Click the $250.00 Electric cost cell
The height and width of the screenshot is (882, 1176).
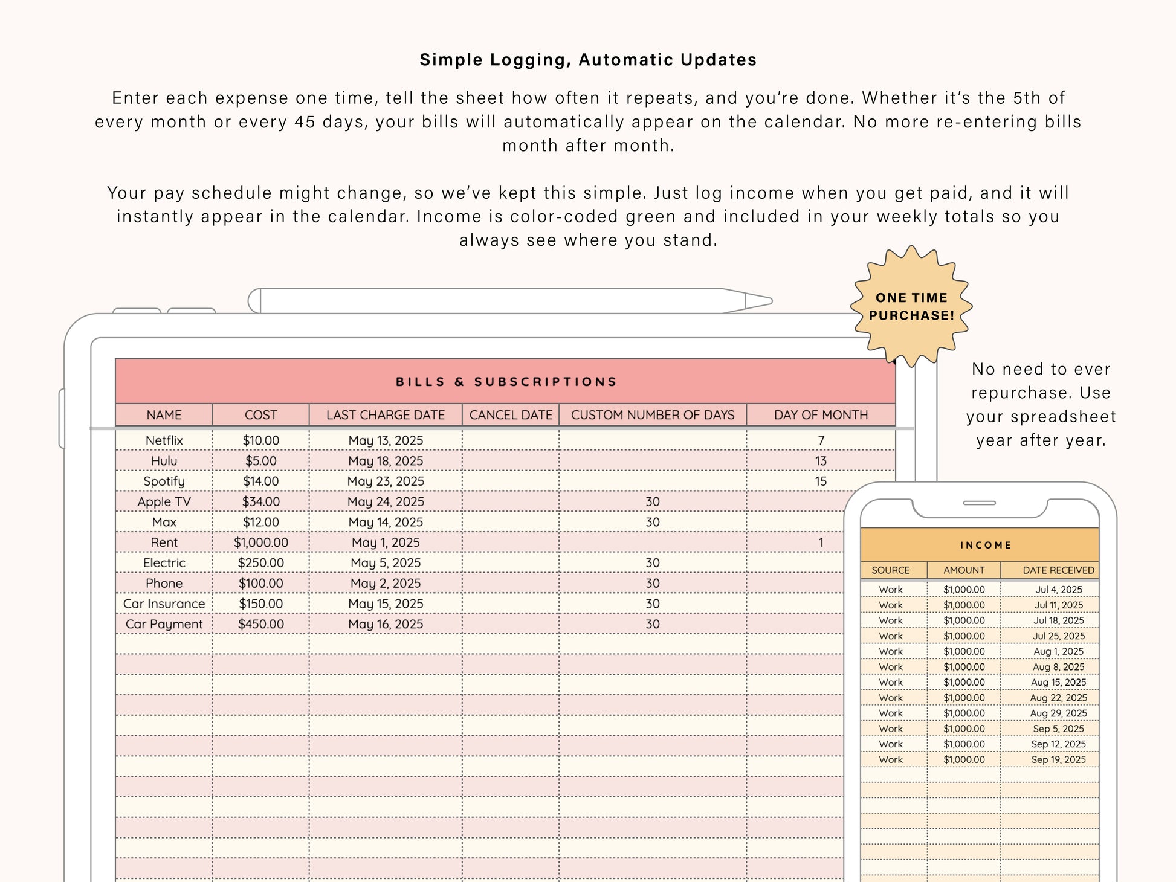(x=260, y=563)
